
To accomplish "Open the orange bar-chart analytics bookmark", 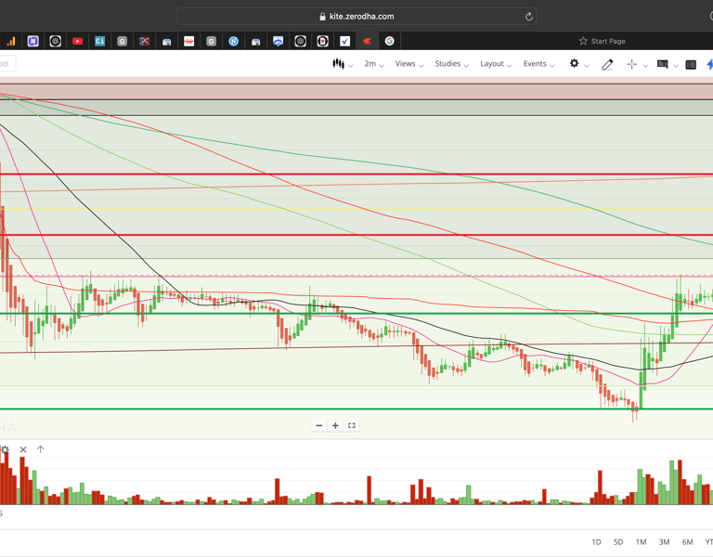I will pyautogui.click(x=10, y=42).
